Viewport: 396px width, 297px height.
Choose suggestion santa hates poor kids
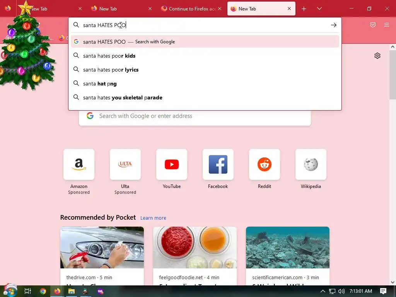[205, 56]
